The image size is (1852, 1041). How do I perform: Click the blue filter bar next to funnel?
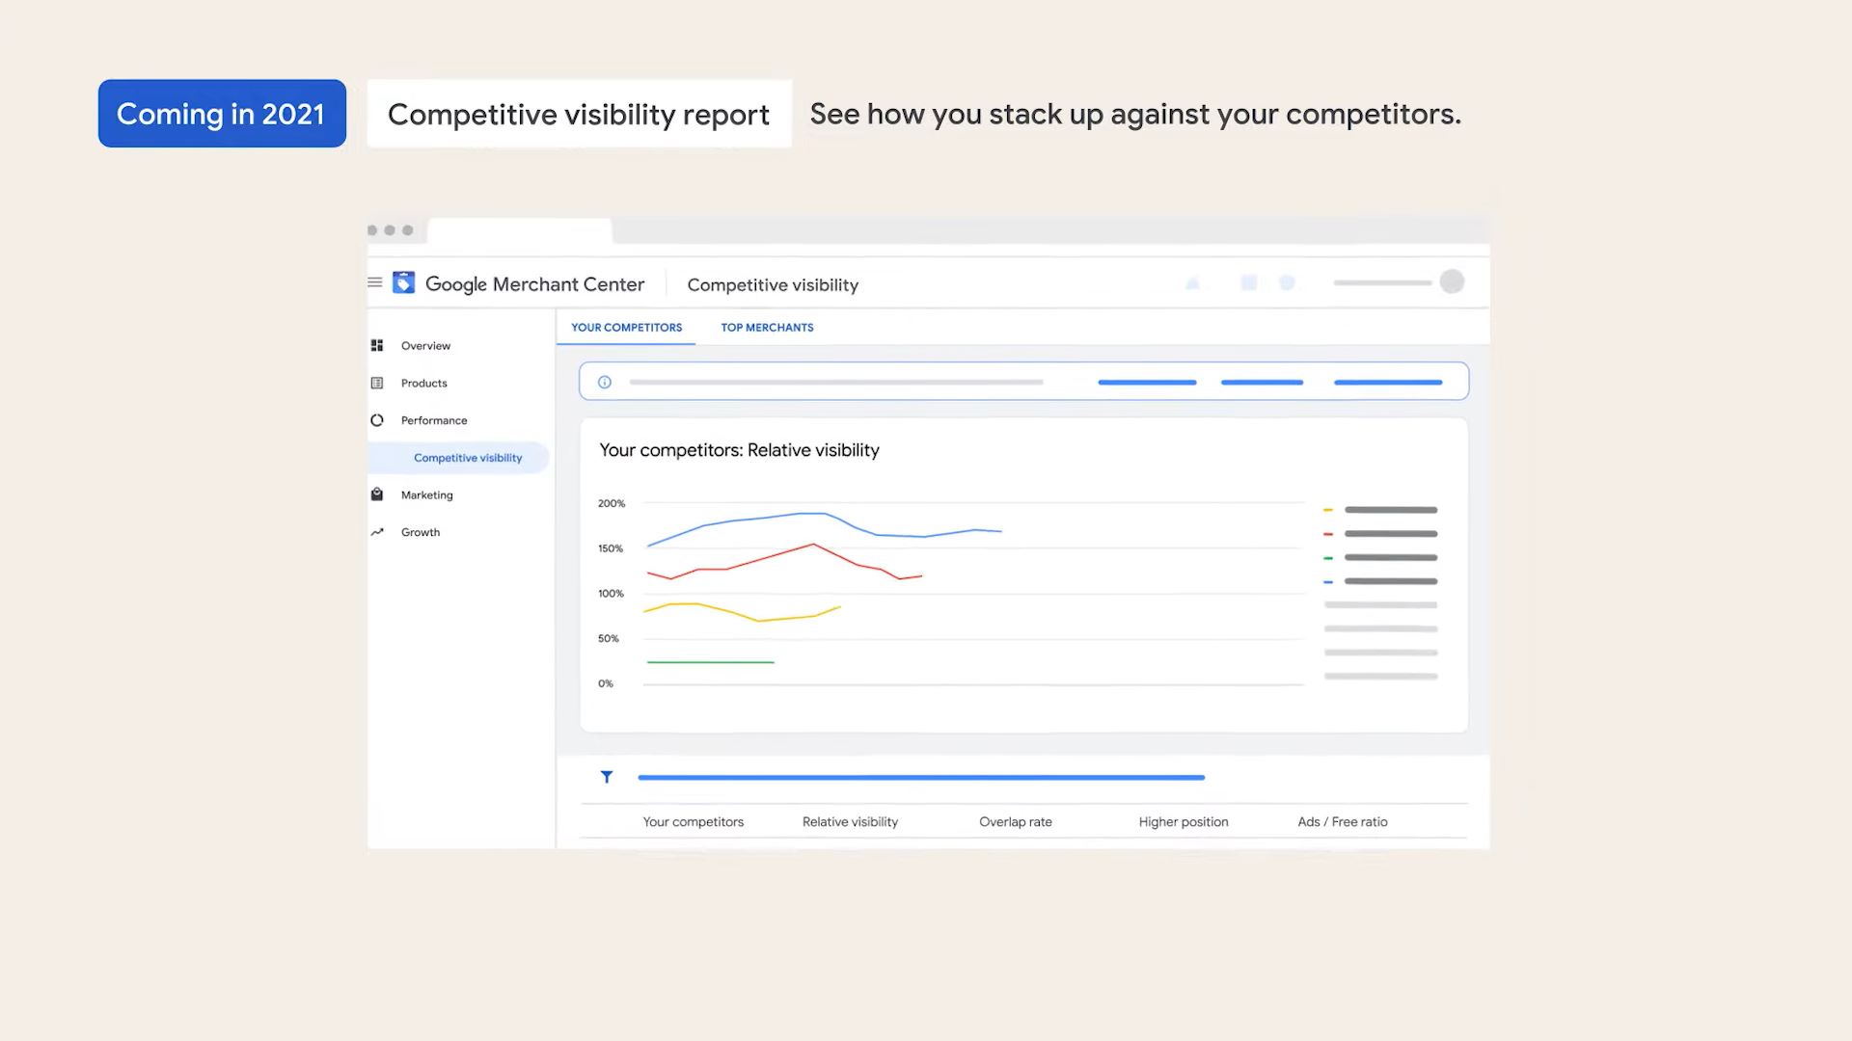(x=921, y=777)
